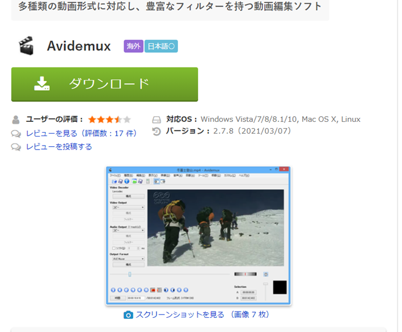This screenshot has width=402, height=332.
Task: Click the history clock icon beside バージョン
Action: [156, 131]
